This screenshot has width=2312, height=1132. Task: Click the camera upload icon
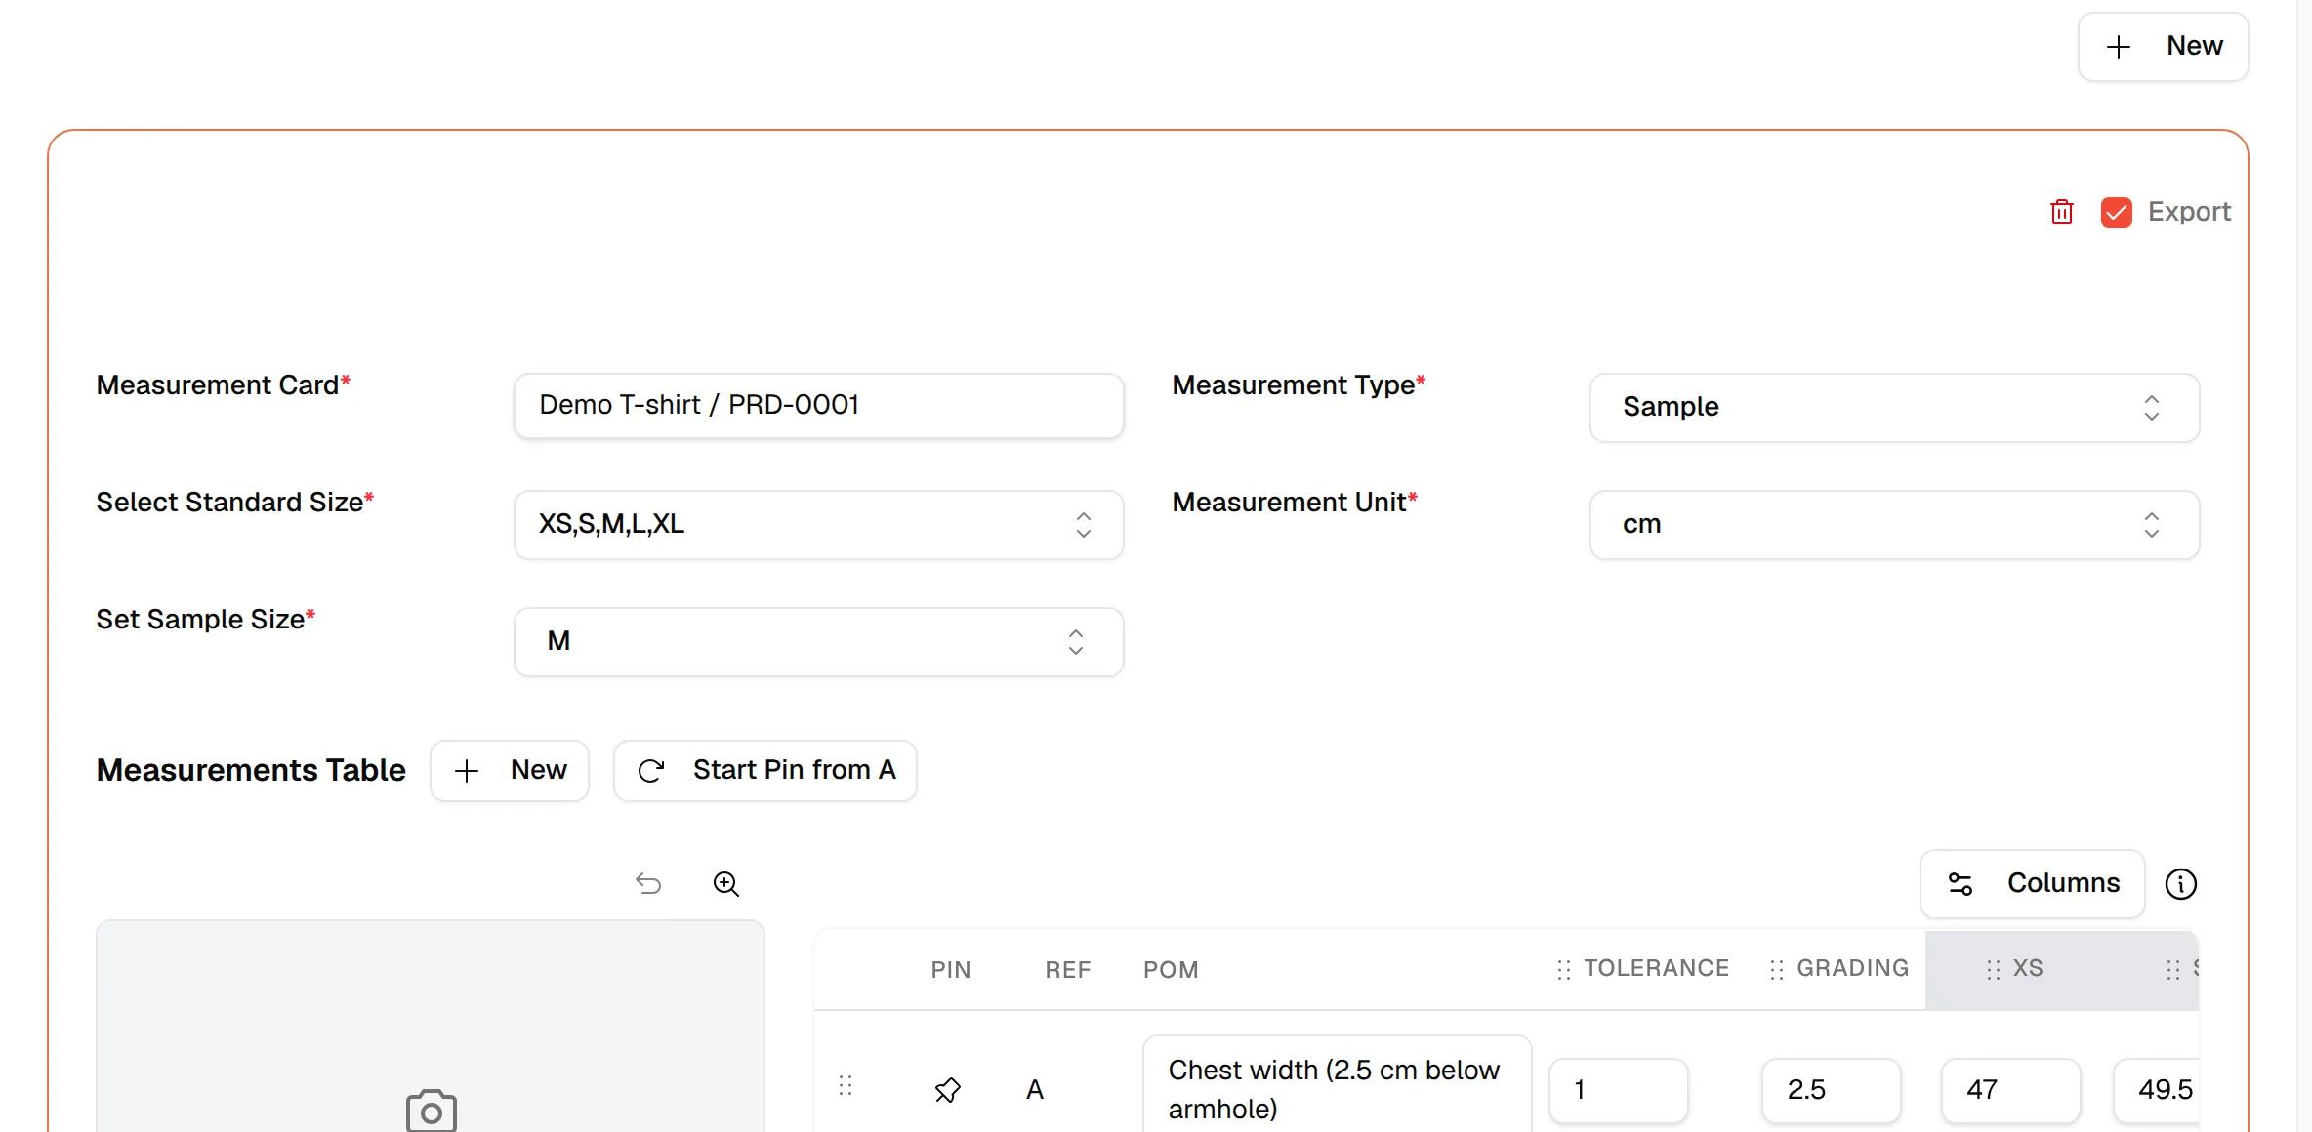tap(431, 1111)
